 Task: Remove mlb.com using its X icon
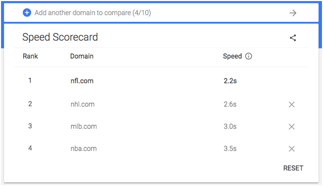(292, 127)
